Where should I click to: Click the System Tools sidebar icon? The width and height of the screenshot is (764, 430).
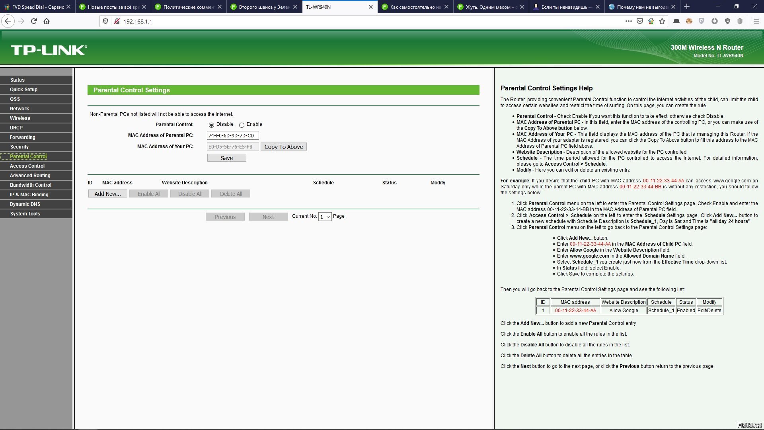tap(25, 214)
